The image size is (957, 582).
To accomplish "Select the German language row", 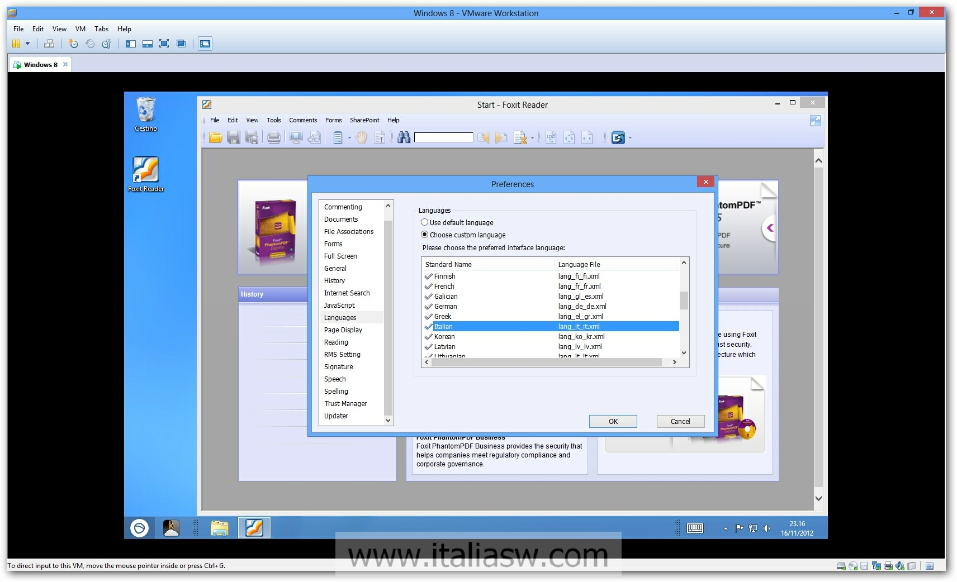I will pos(551,307).
